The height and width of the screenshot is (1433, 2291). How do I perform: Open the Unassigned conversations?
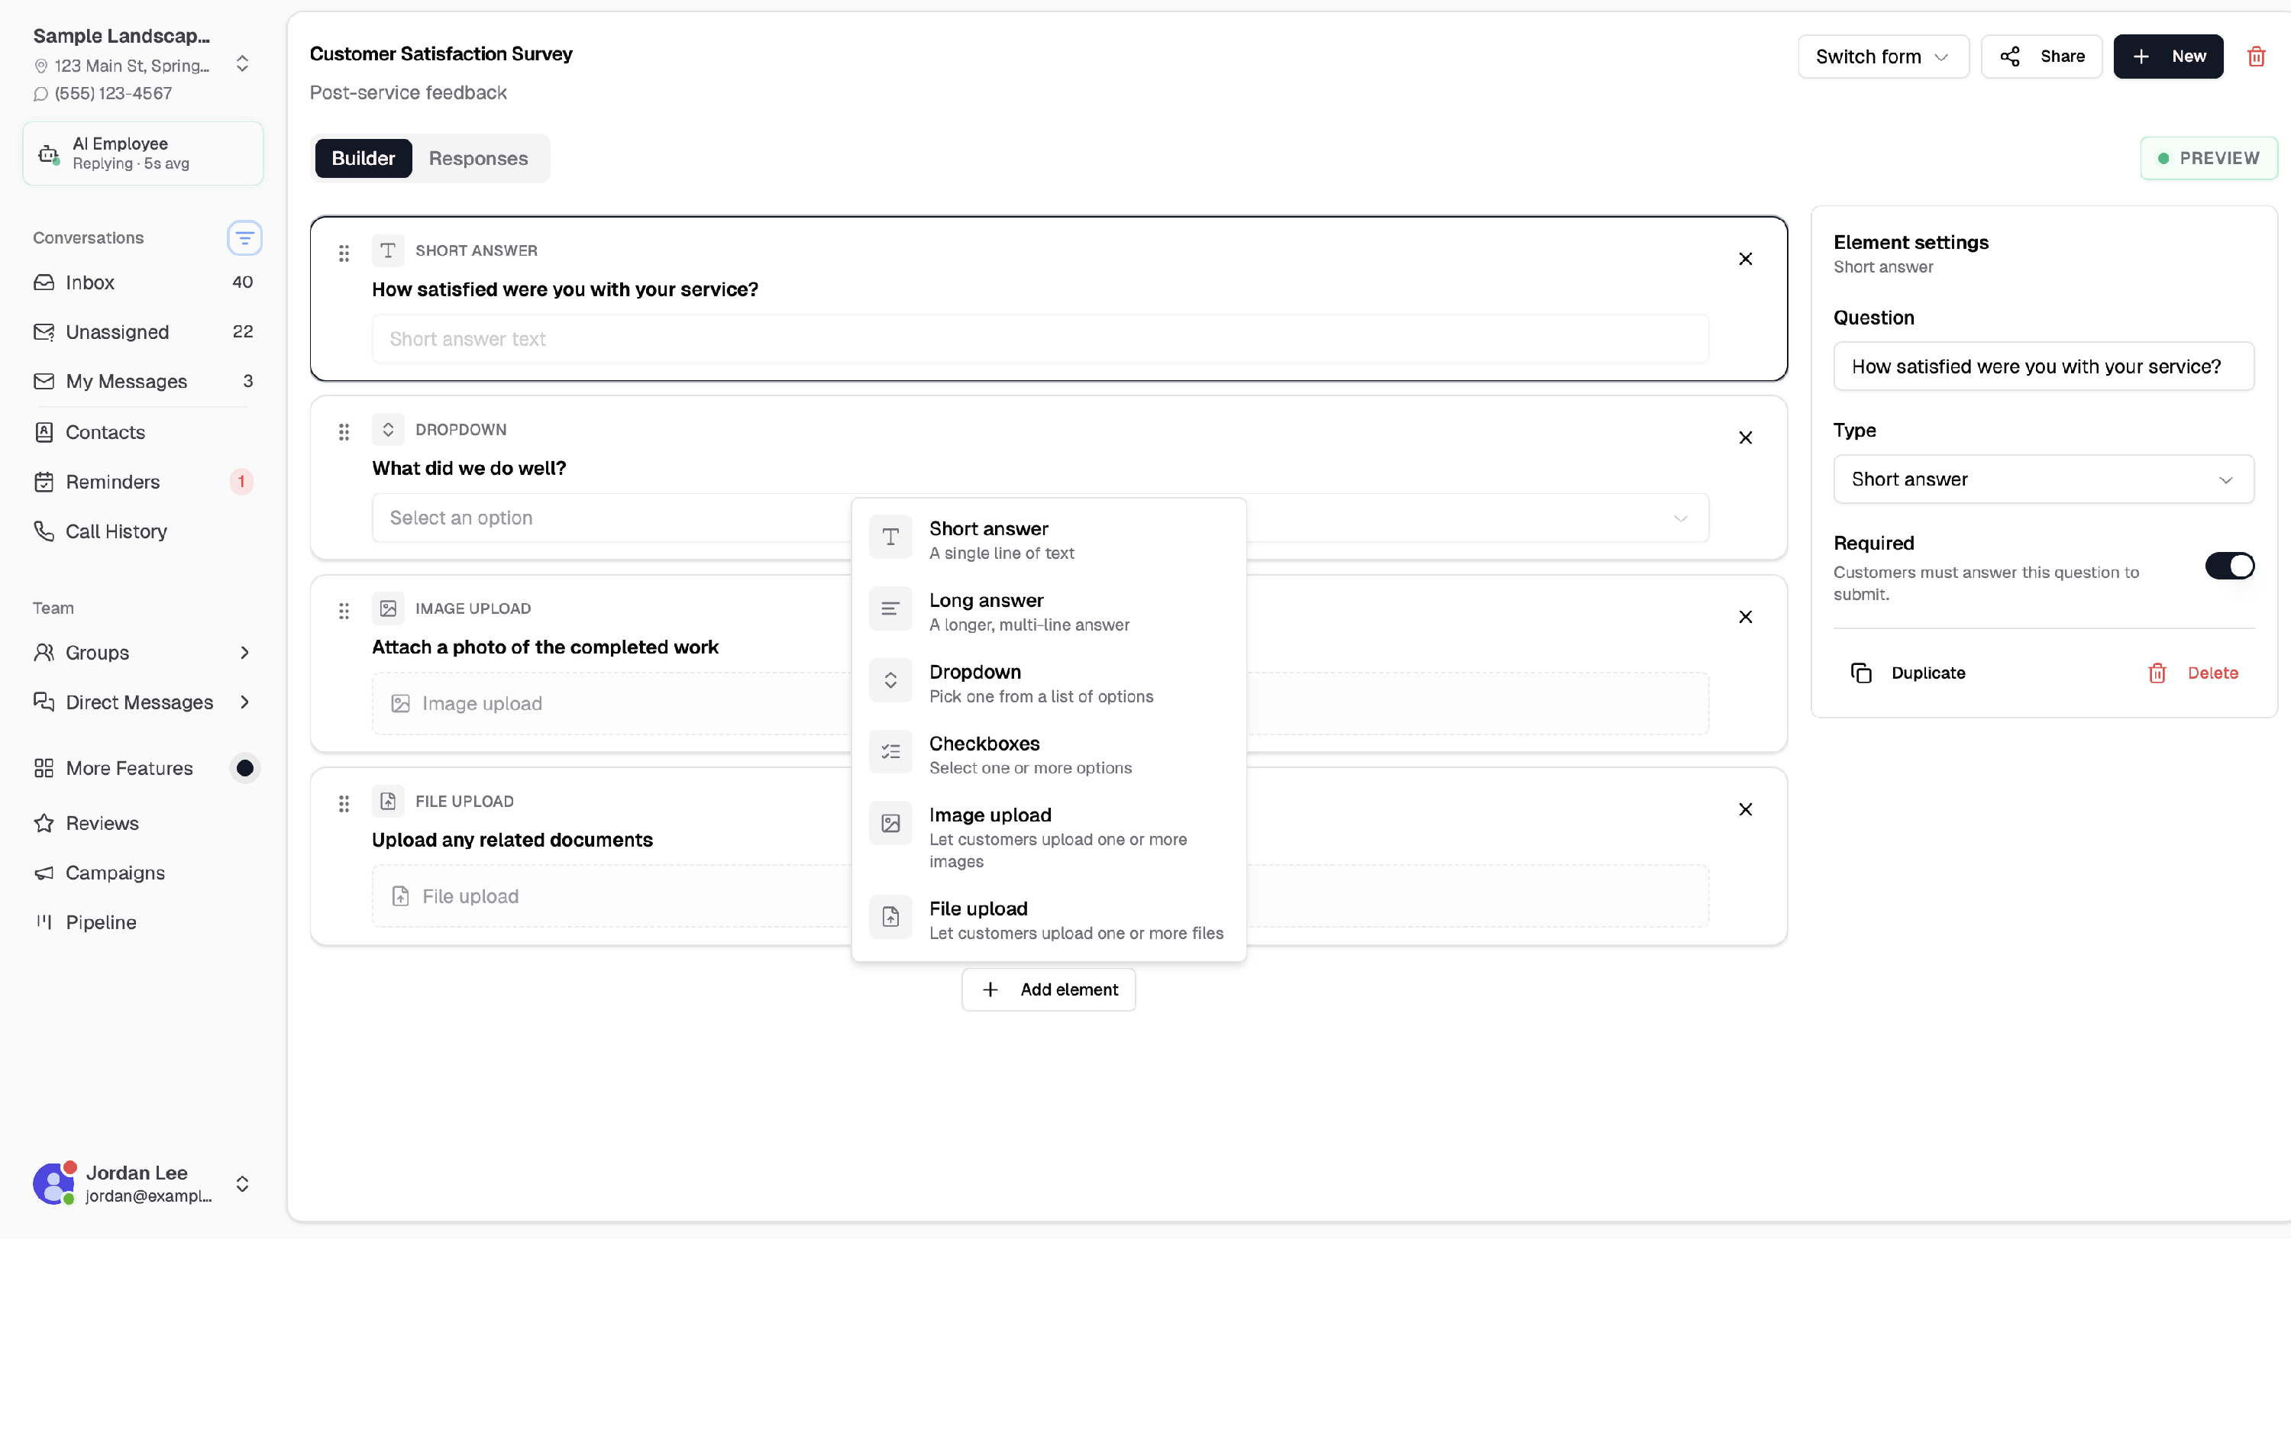(142, 331)
